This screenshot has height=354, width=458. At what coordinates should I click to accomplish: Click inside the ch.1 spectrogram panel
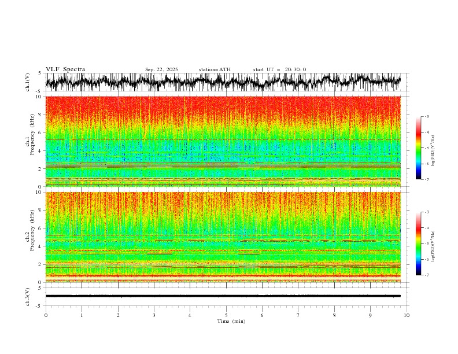pyautogui.click(x=223, y=141)
